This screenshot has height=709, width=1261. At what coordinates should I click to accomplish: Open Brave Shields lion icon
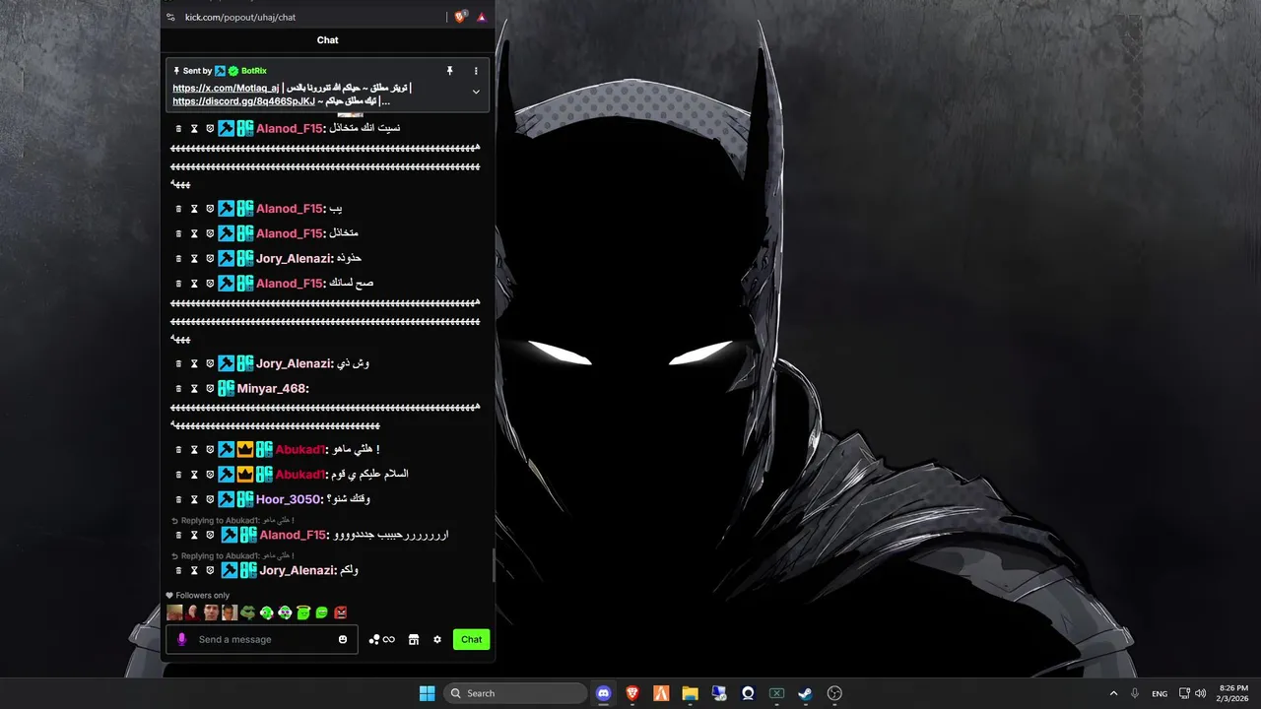[x=460, y=17]
